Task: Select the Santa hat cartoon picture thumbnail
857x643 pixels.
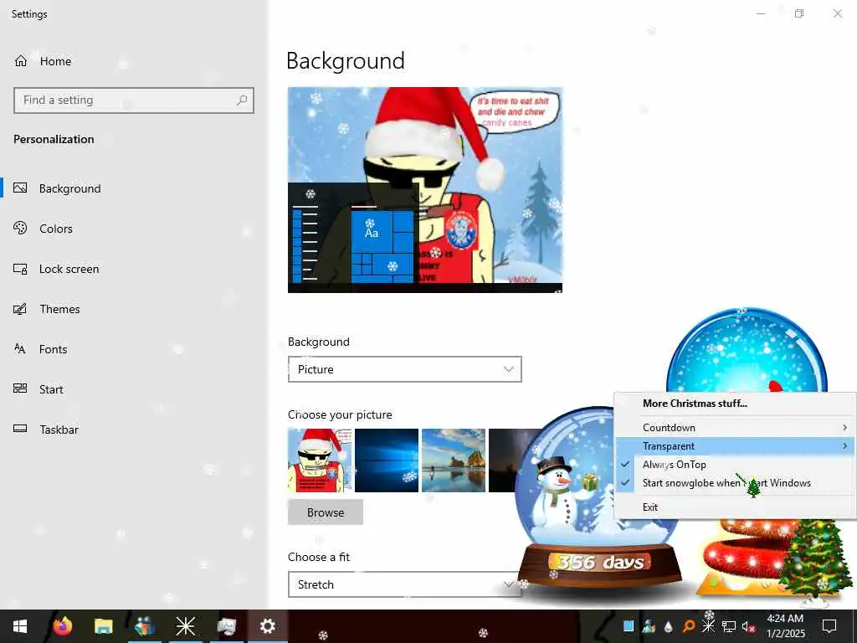Action: click(x=320, y=460)
